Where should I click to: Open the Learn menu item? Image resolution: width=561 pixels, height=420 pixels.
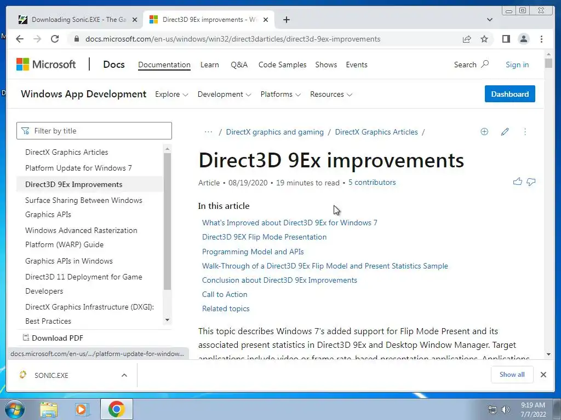tap(210, 65)
